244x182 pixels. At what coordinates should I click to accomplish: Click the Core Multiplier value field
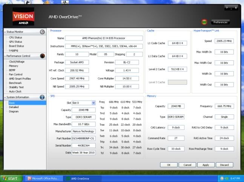pos(127,78)
